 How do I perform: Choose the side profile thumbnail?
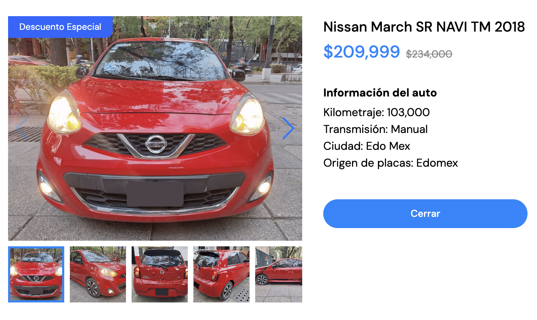pos(279,274)
